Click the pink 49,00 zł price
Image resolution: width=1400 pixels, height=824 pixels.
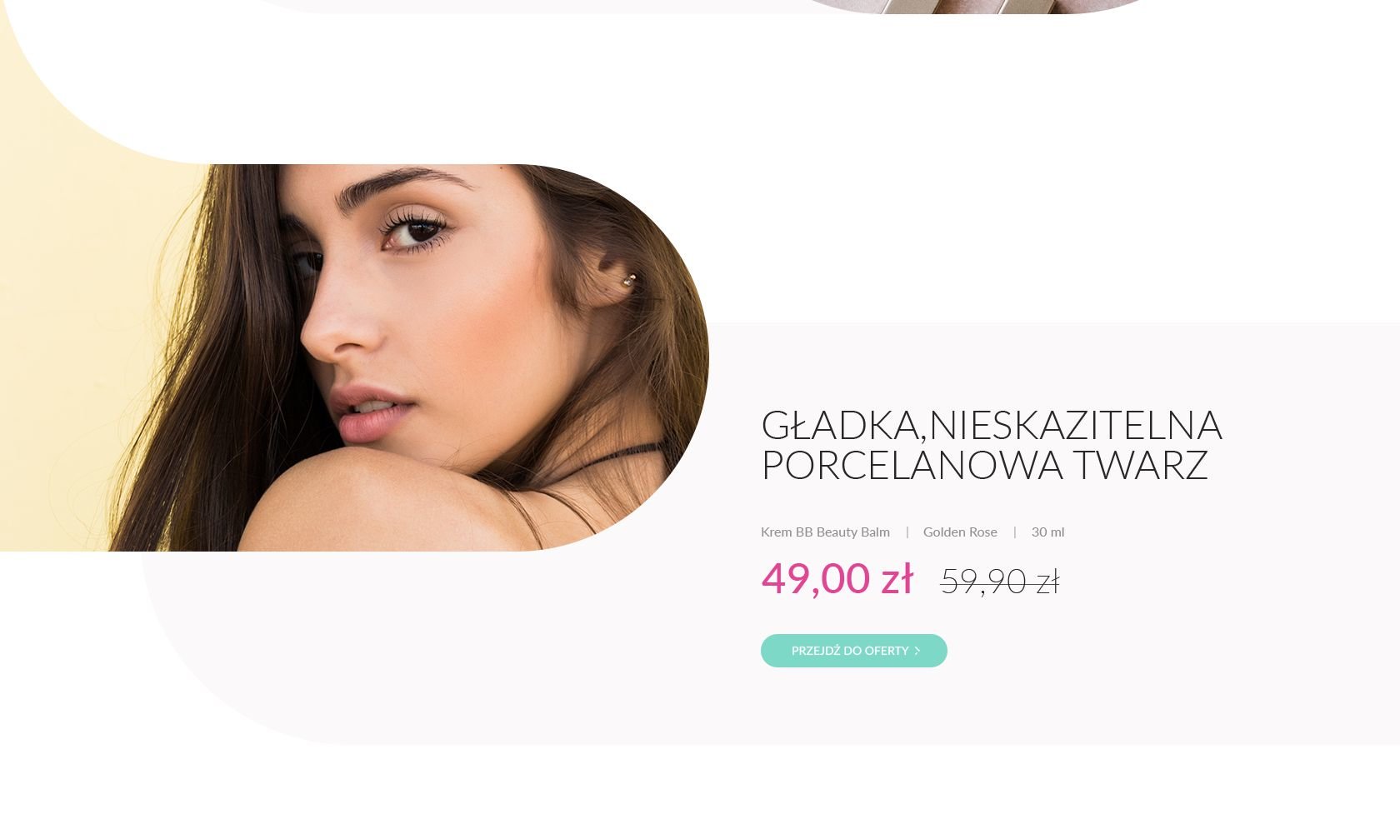pos(837,578)
